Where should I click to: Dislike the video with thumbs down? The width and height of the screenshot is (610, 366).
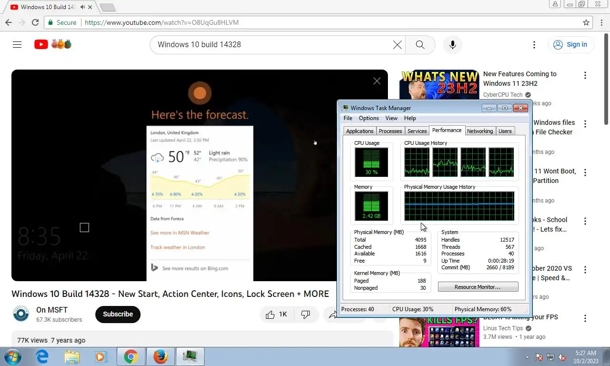pos(305,315)
